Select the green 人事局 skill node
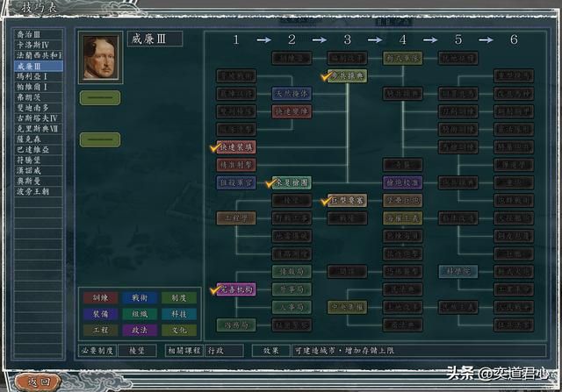This screenshot has width=562, height=392. pos(292,307)
